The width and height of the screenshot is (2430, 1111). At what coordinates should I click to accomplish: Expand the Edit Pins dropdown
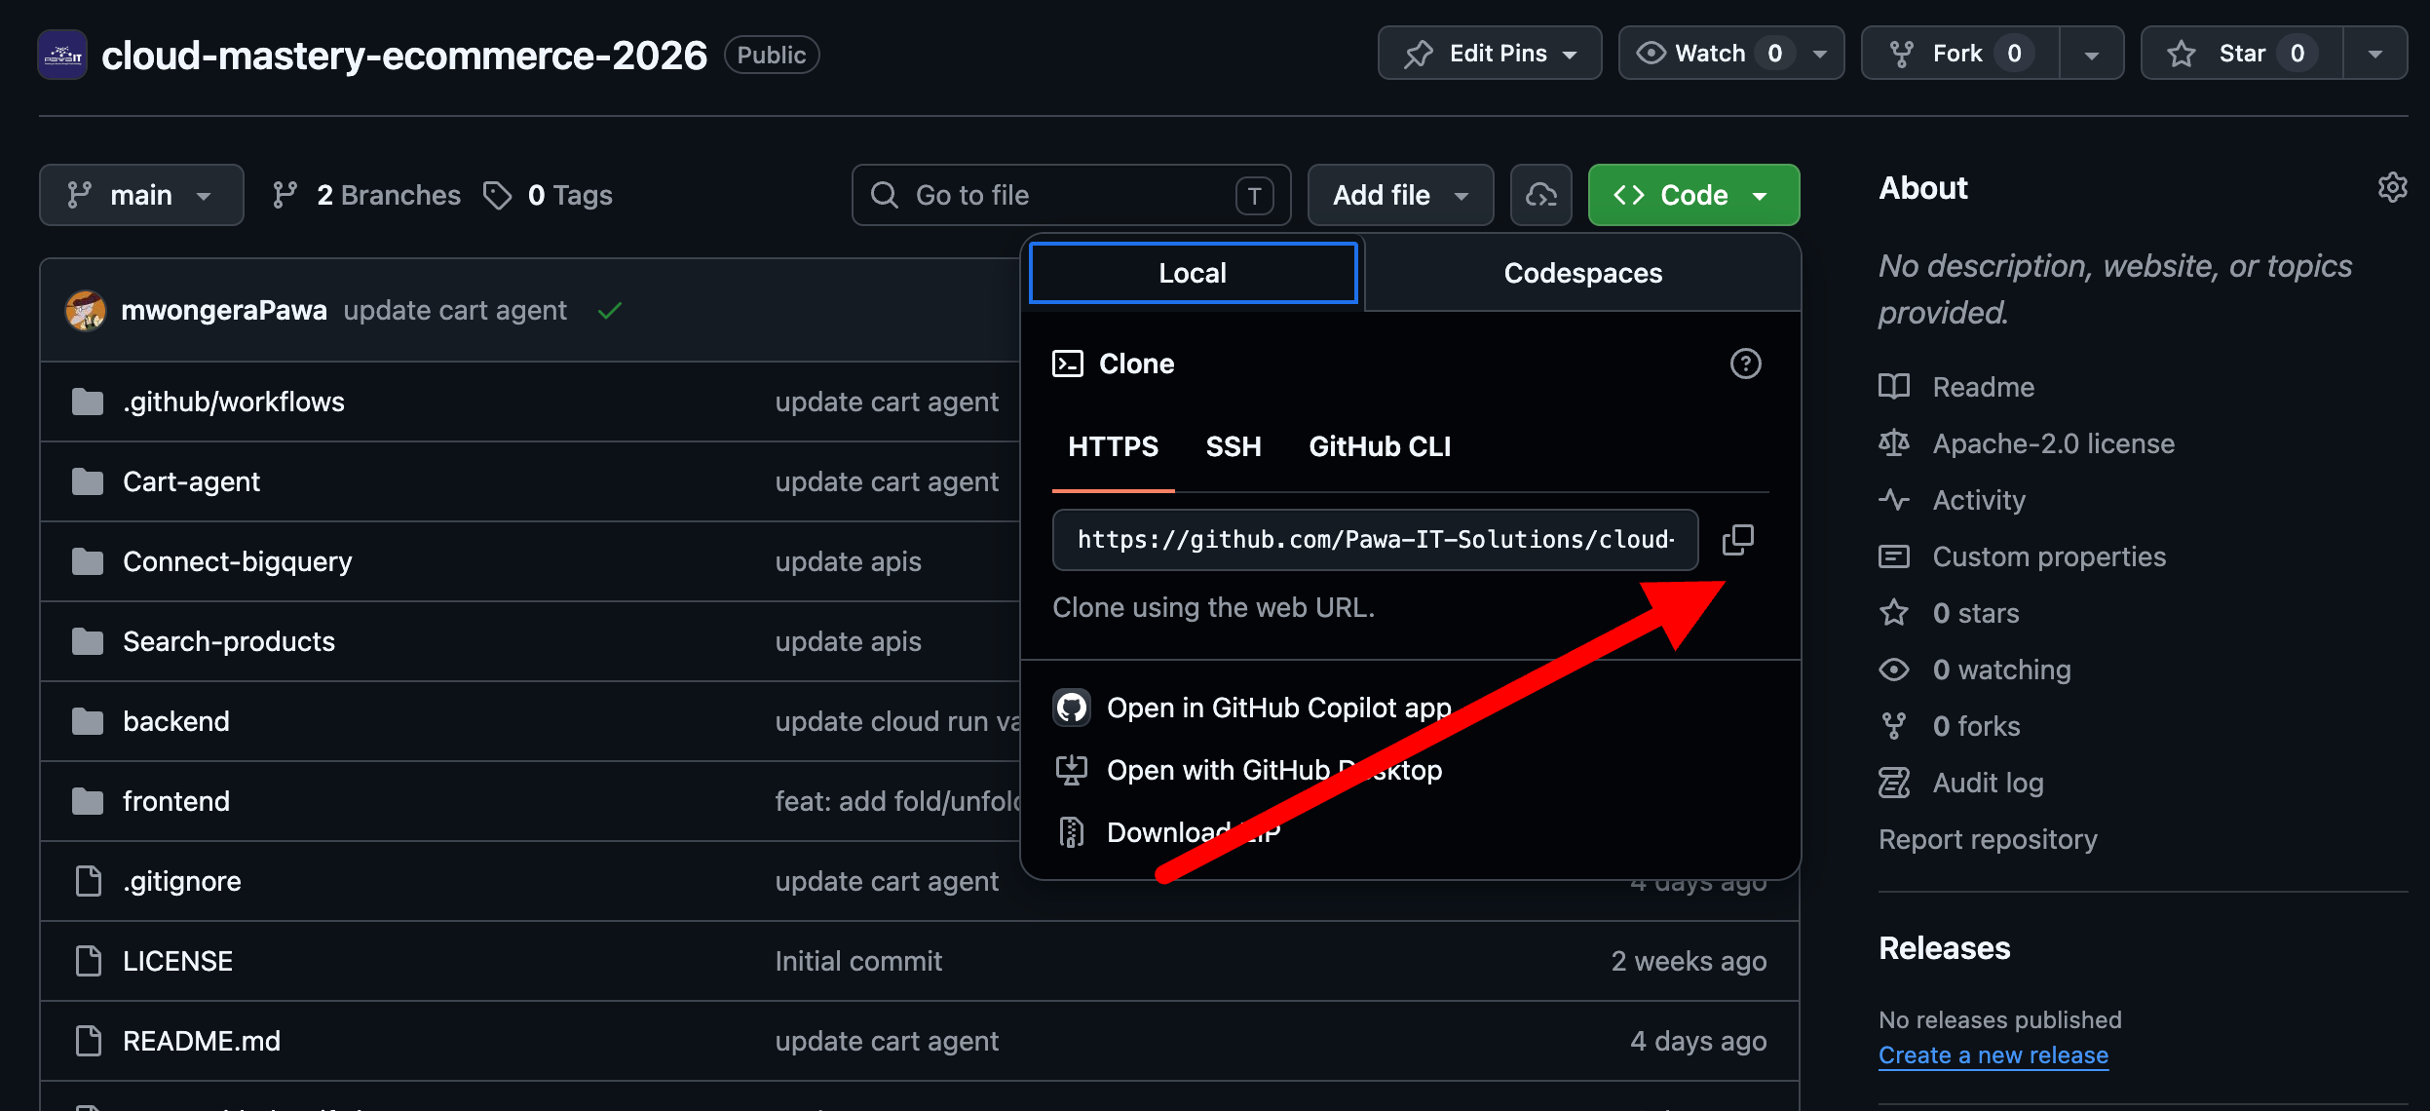pyautogui.click(x=1489, y=53)
